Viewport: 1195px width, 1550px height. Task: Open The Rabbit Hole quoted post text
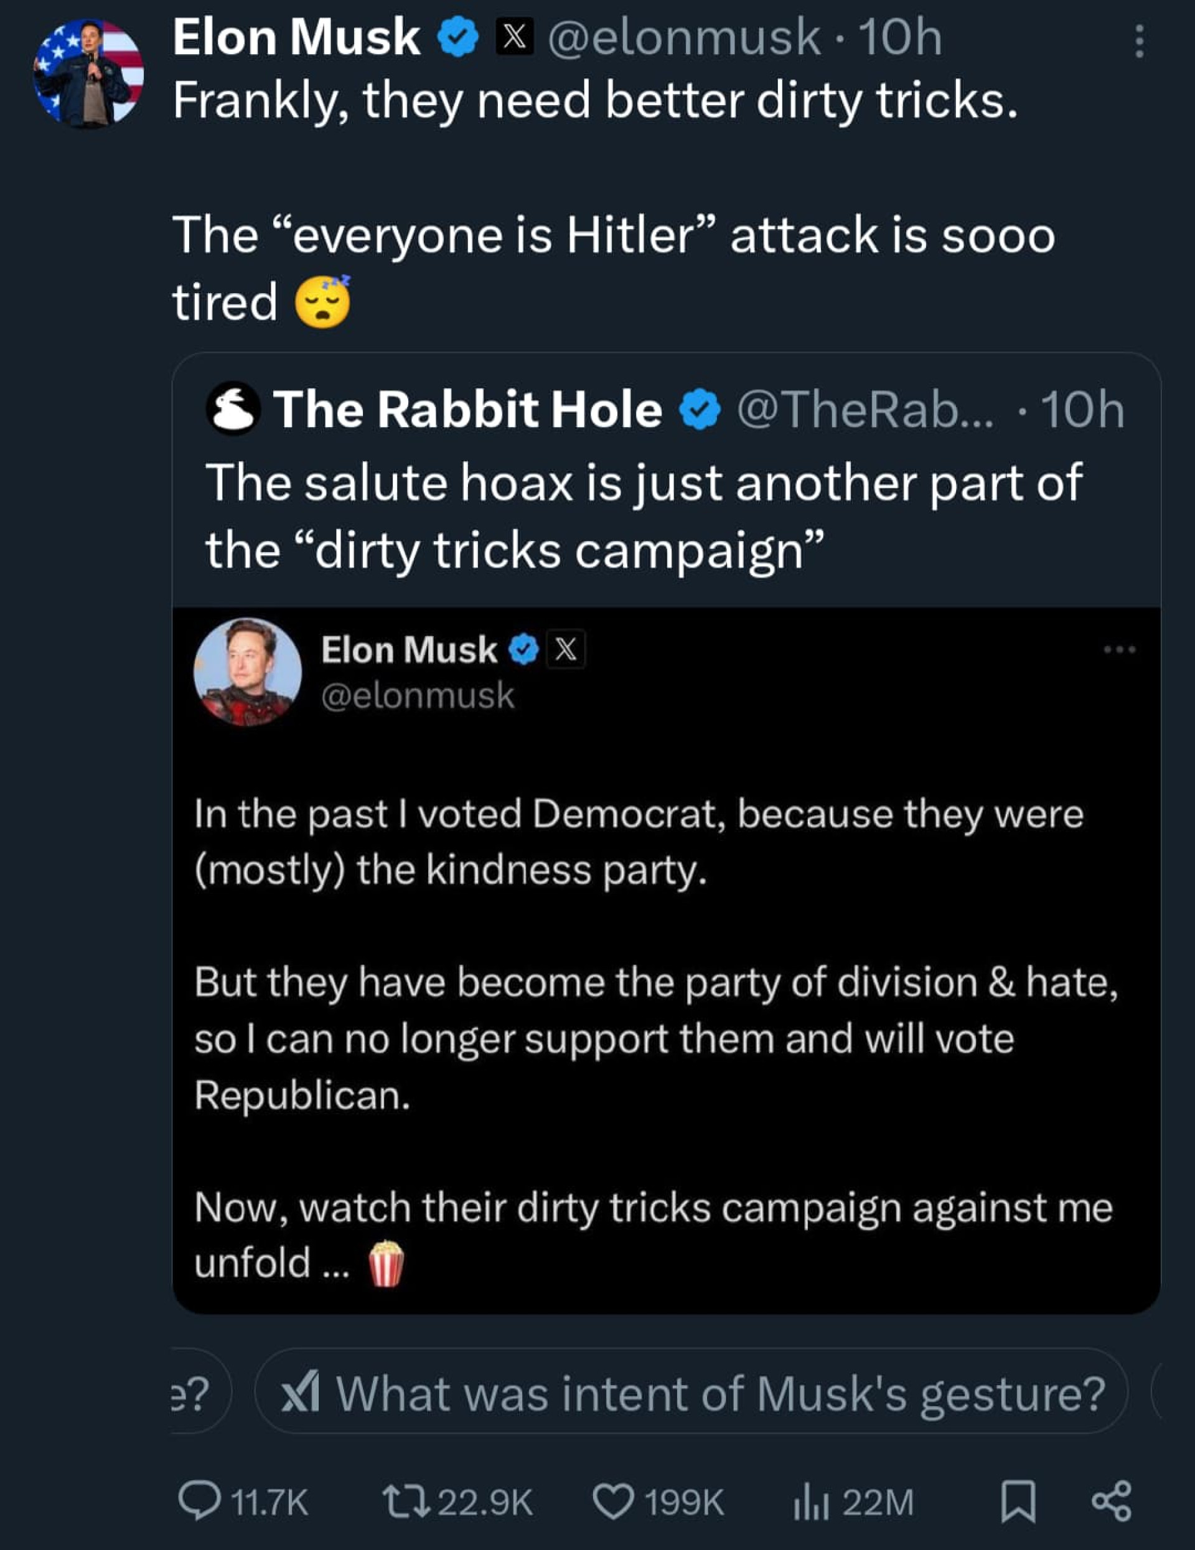[x=643, y=515]
